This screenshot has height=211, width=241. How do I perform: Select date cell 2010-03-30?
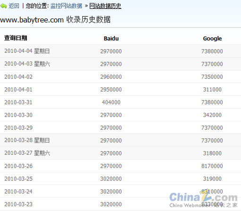click(x=18, y=115)
